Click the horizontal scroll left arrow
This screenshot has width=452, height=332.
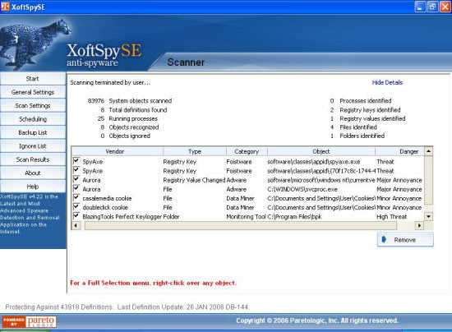76,225
